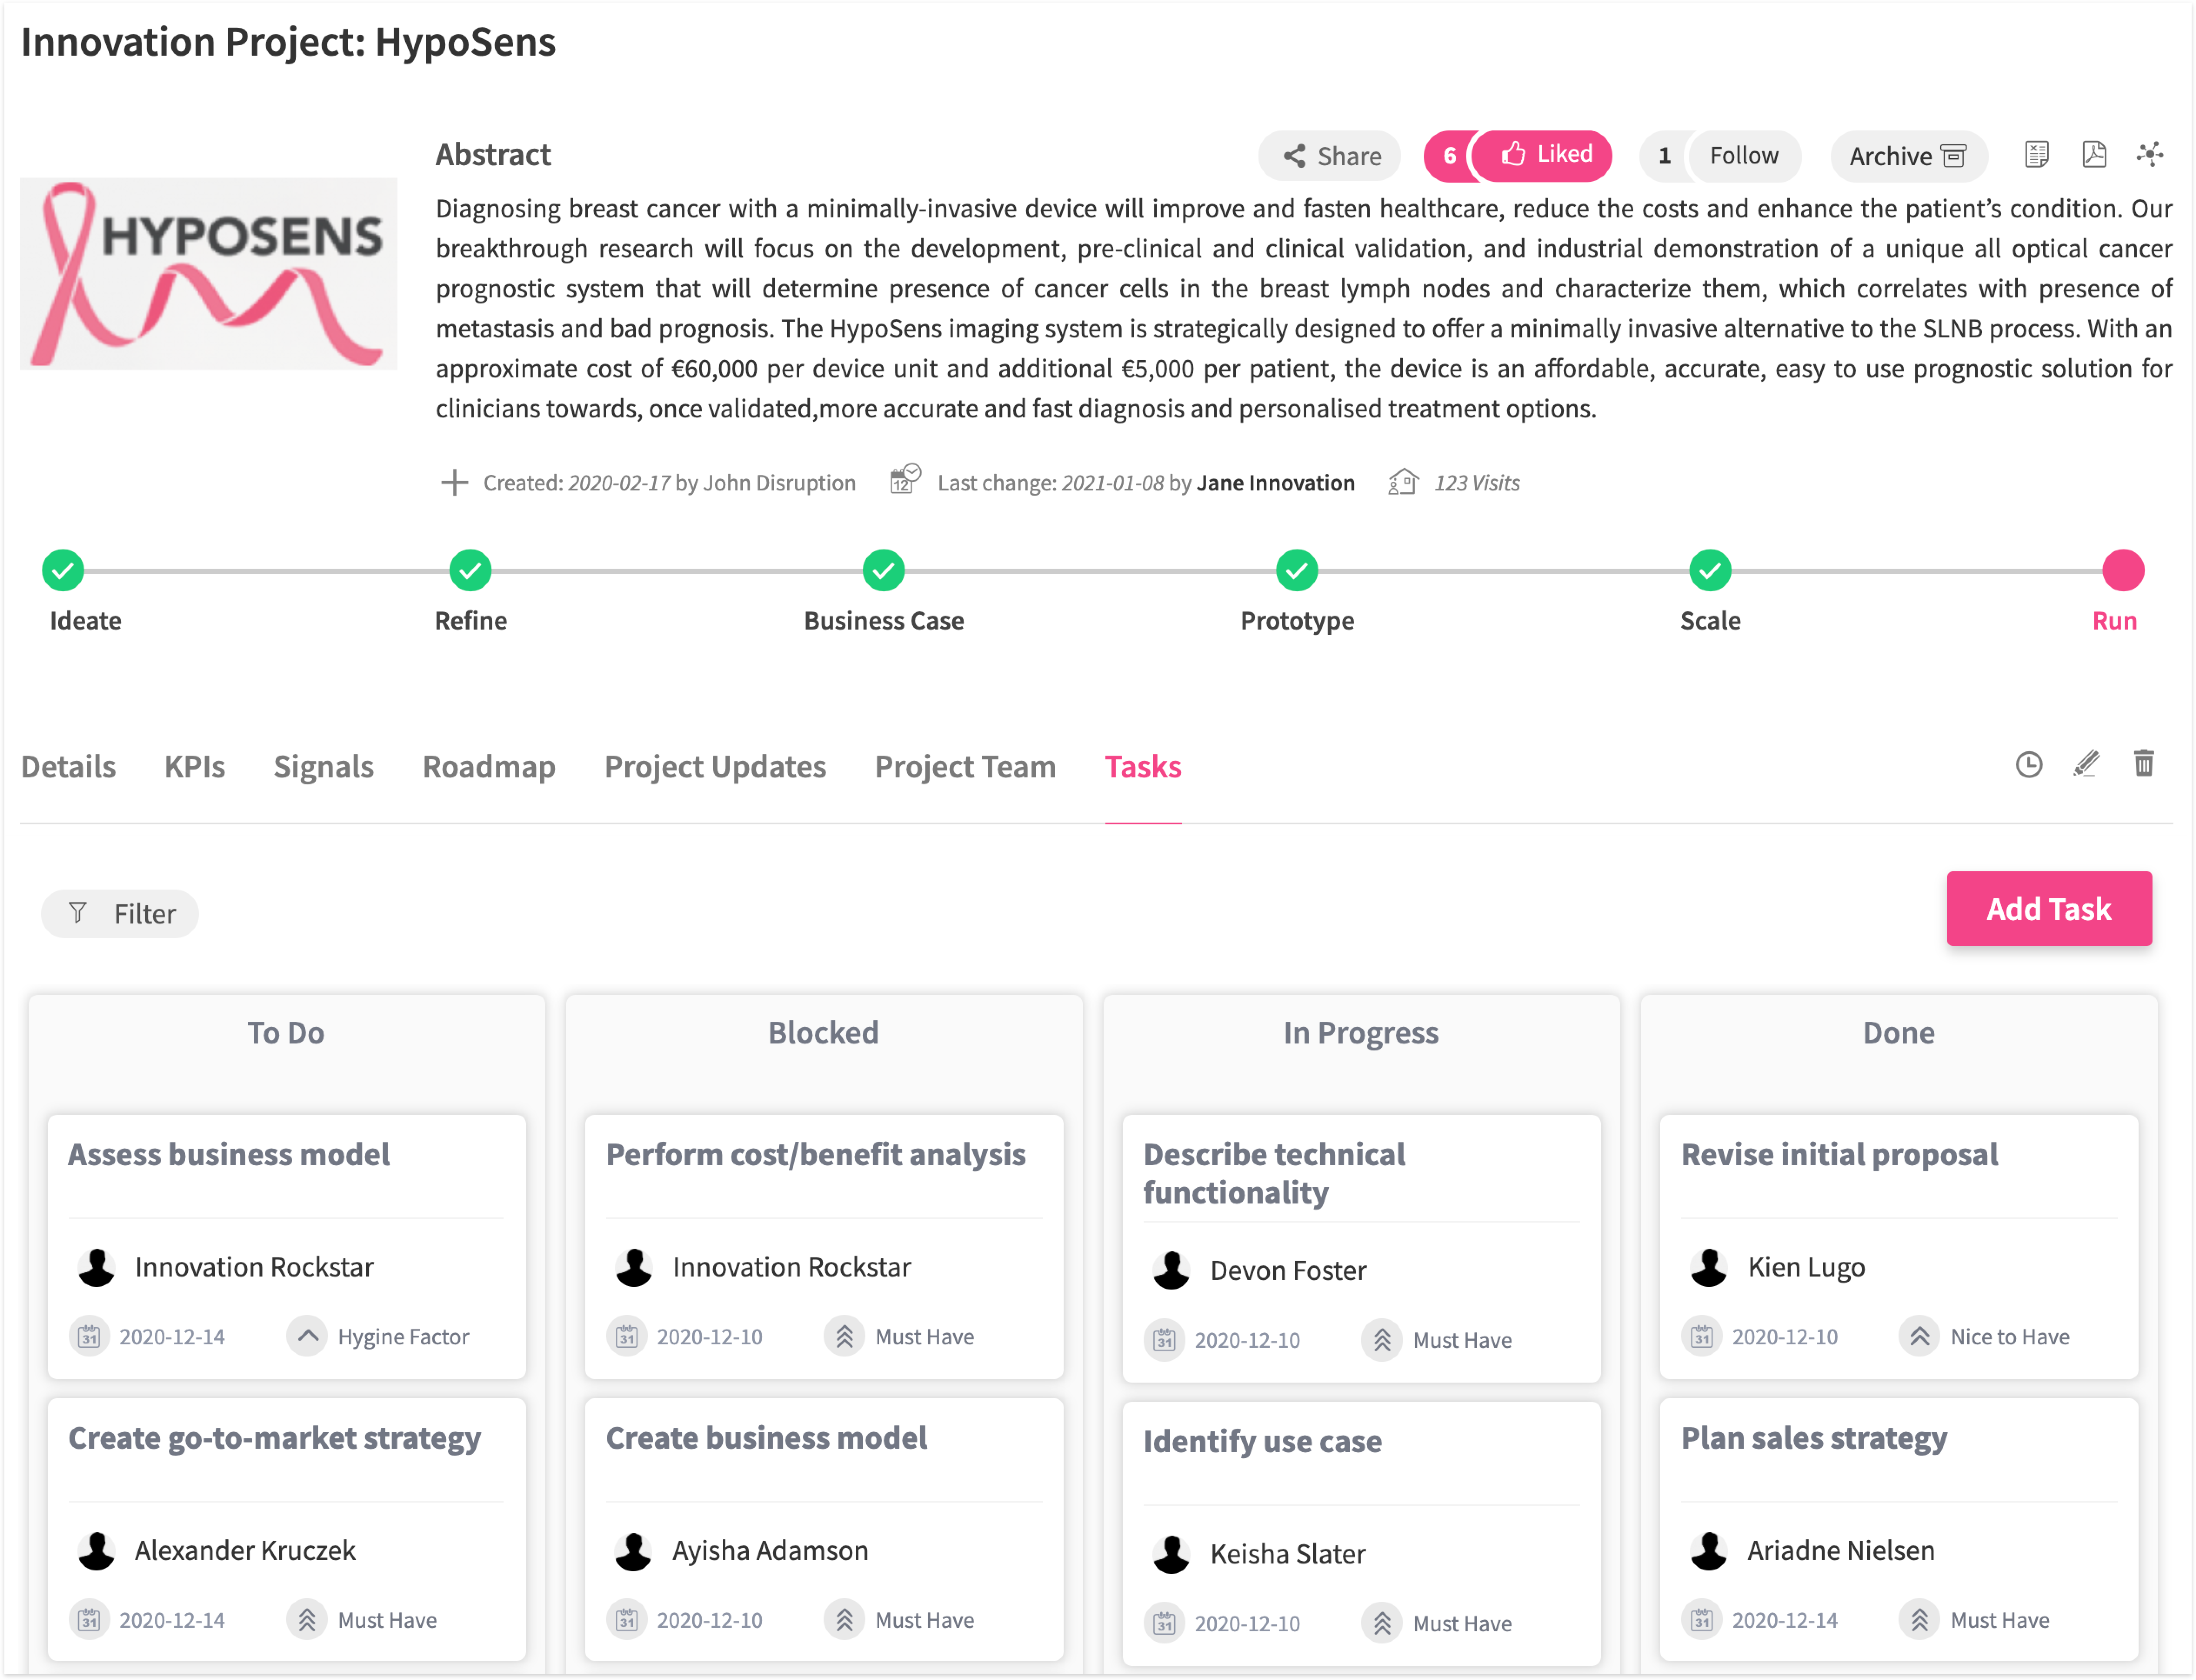2196x1680 pixels.
Task: Click the document view icon beside Archive
Action: (2036, 155)
